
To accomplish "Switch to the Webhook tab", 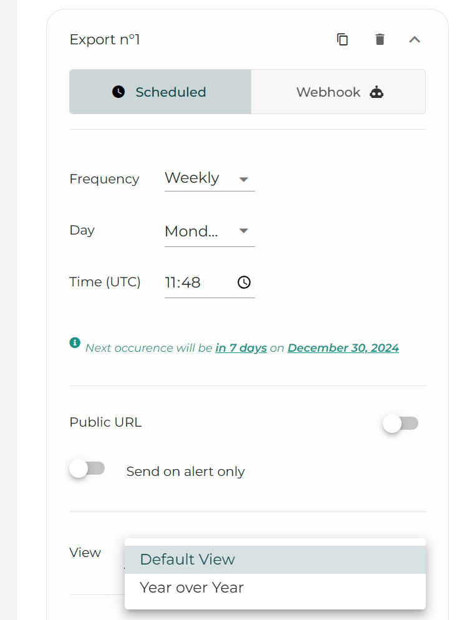I will [339, 92].
